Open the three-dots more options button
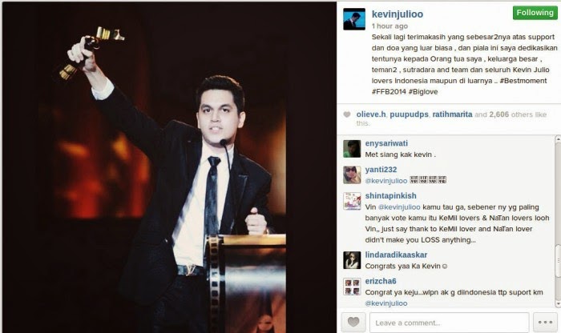The width and height of the screenshot is (561, 333). [x=545, y=322]
